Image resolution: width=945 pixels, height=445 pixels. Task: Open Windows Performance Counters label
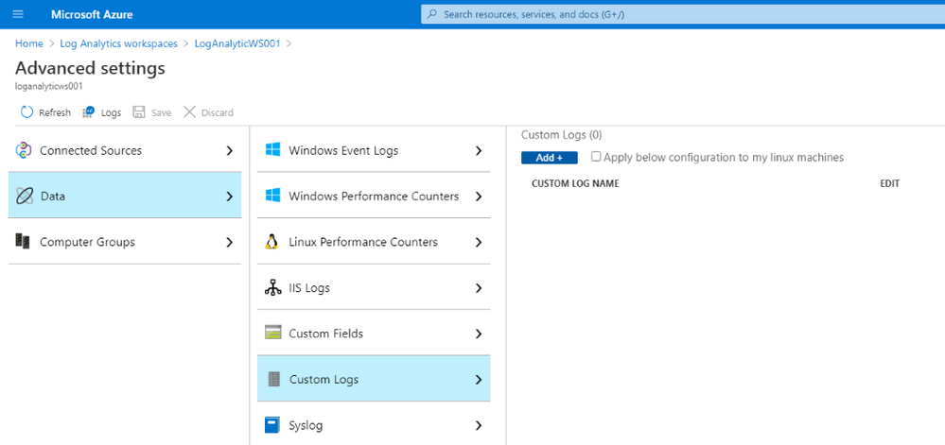coord(374,197)
